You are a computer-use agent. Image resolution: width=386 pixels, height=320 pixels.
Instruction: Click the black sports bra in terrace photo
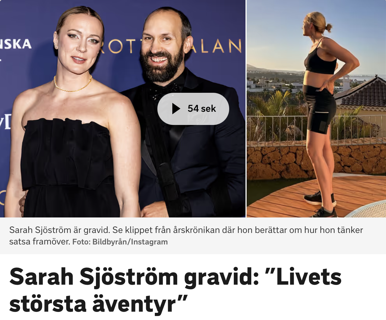321,60
